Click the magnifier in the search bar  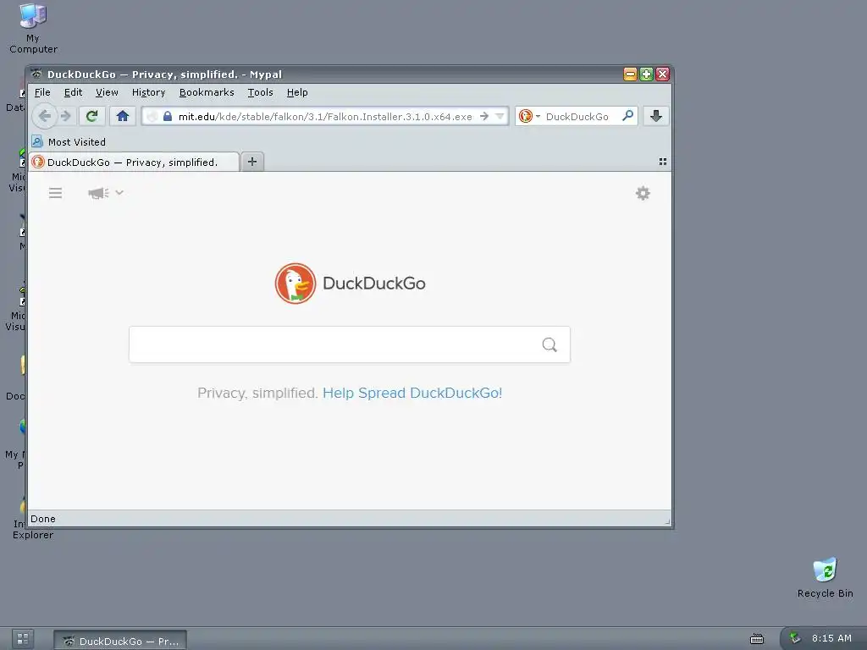[x=627, y=116]
